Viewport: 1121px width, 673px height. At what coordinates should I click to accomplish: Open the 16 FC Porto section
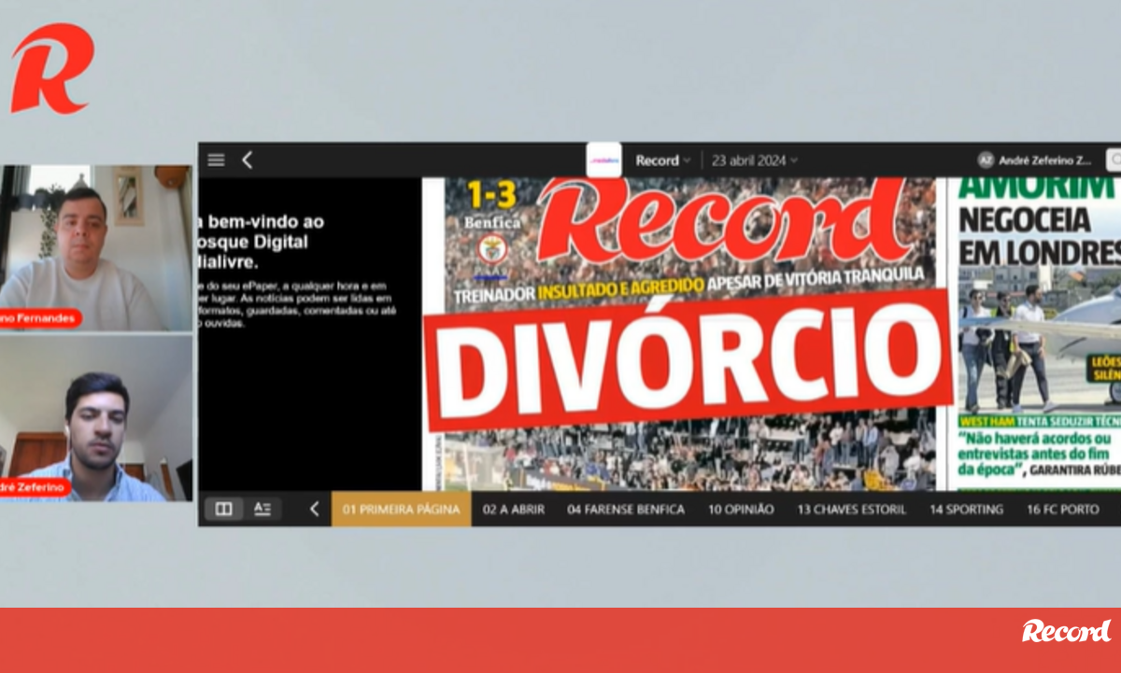point(1062,509)
